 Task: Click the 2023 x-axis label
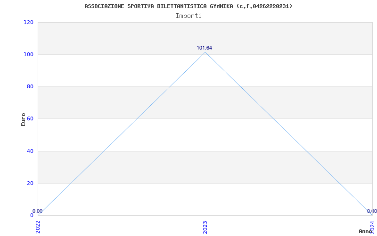pyautogui.click(x=205, y=227)
